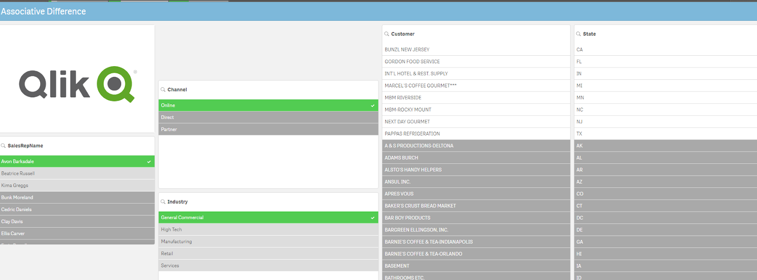Screen dimensions: 757x280
Task: Click the Qlik logo image
Action: 78,84
